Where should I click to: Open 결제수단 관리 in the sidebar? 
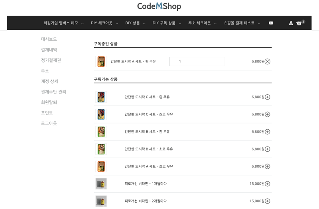point(53,92)
